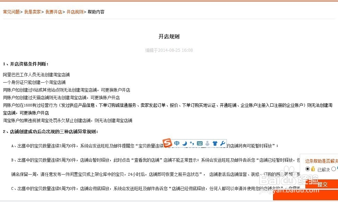Click heading 1、开店资格条件判断
Viewport: 338px width, 202px height.
click(26, 64)
